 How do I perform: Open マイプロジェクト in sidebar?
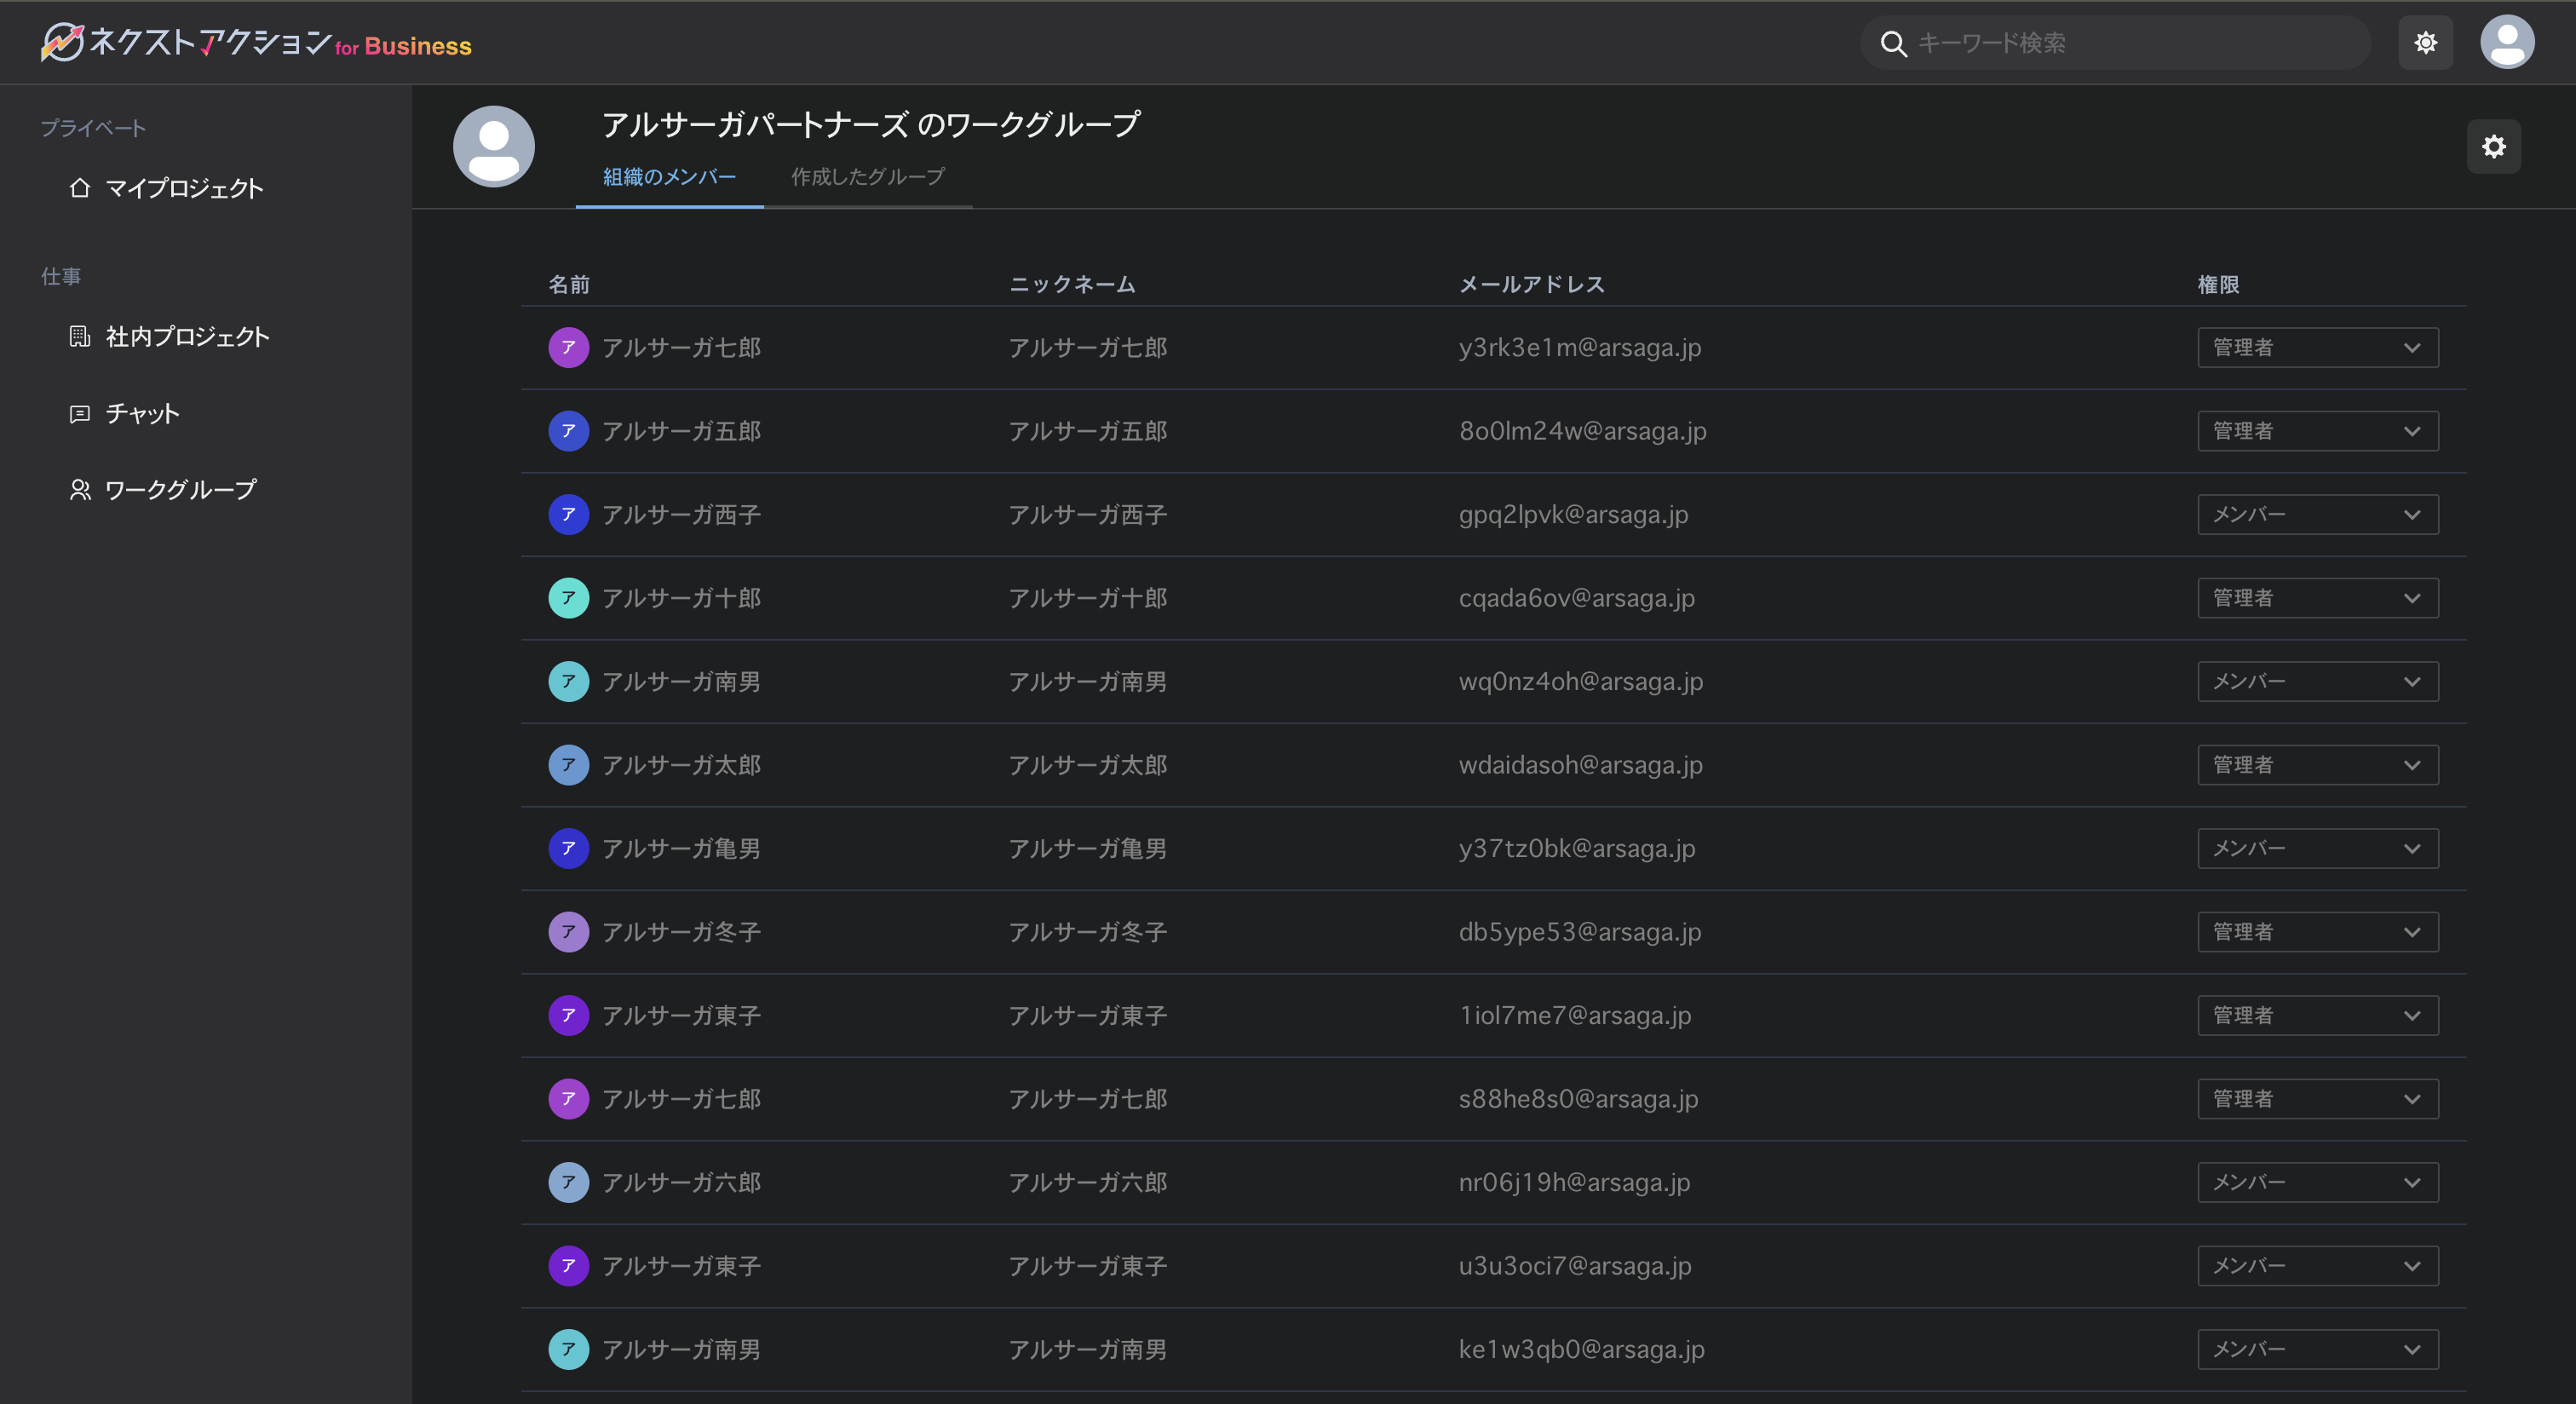(166, 188)
